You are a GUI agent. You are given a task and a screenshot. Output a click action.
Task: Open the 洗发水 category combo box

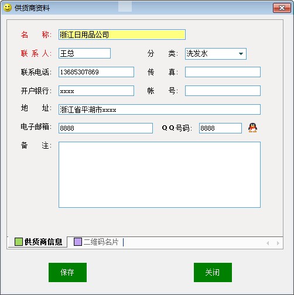coord(216,54)
